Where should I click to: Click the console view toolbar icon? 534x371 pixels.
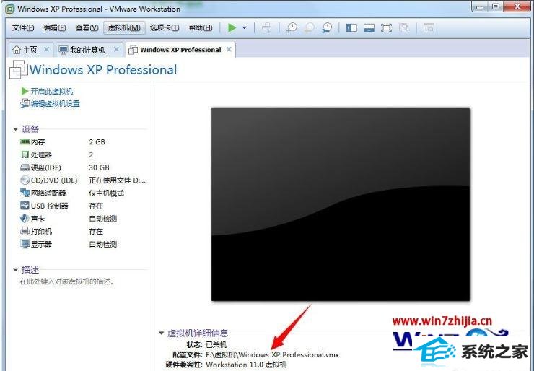tap(429, 27)
